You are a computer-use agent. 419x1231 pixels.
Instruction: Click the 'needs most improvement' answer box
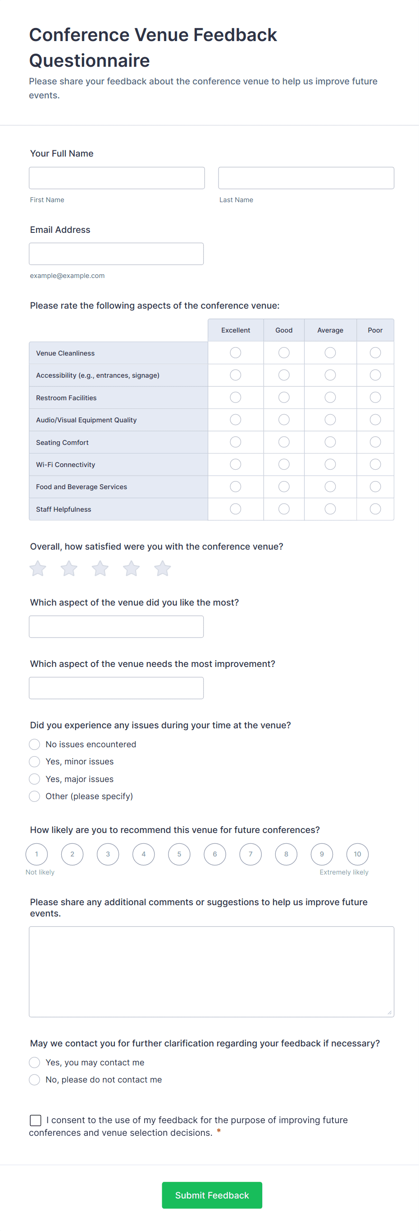tap(116, 688)
